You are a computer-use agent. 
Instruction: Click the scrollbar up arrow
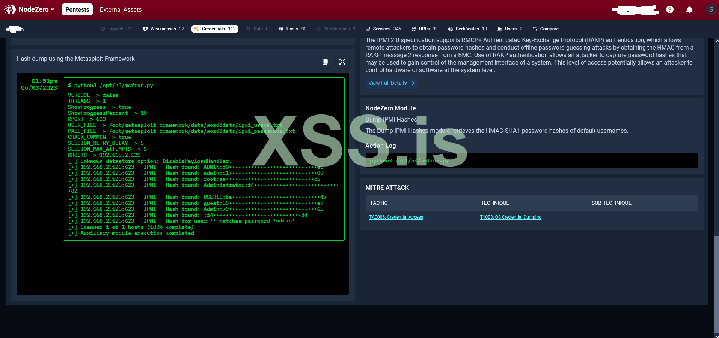coord(717,41)
